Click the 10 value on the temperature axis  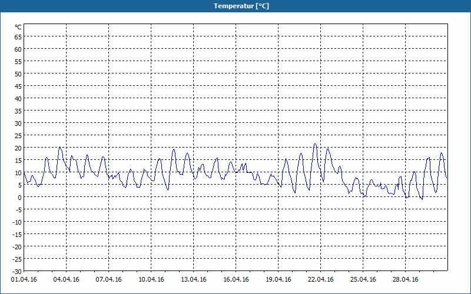click(x=18, y=173)
